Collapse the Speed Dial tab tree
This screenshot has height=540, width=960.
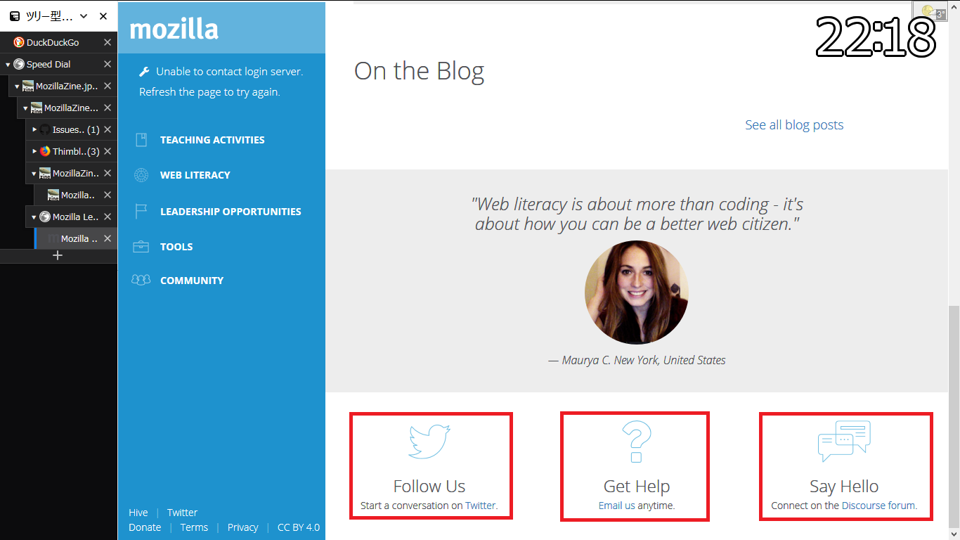8,65
